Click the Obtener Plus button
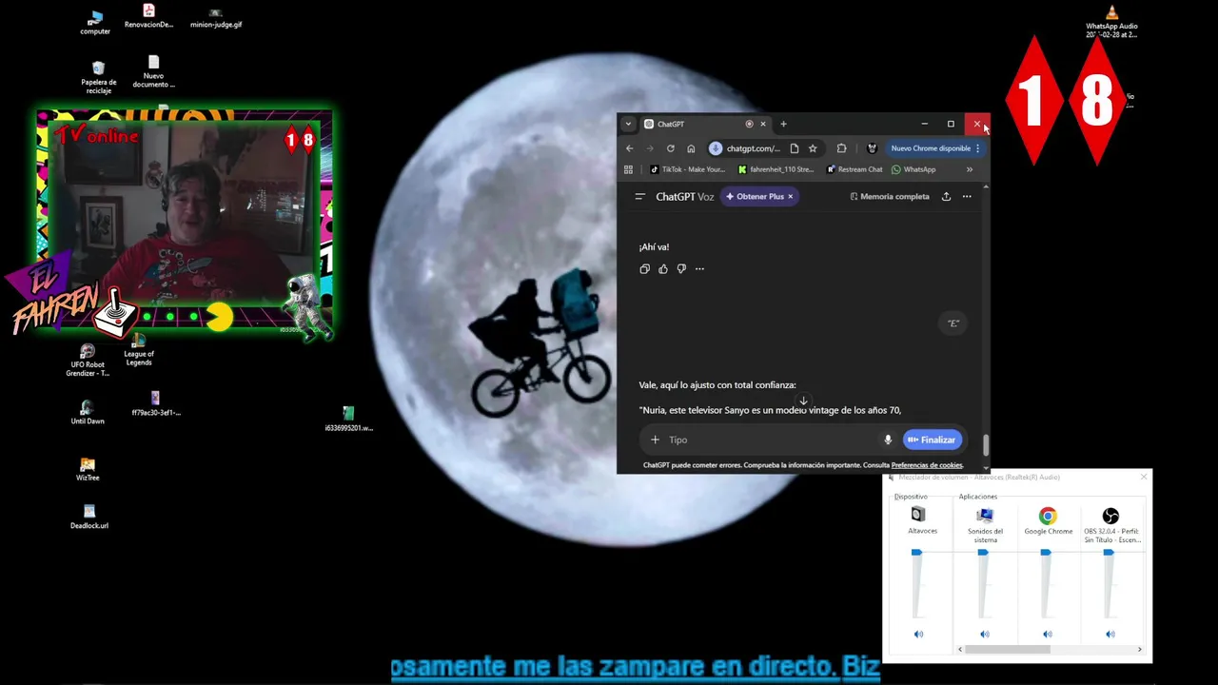The height and width of the screenshot is (685, 1218). pos(755,197)
